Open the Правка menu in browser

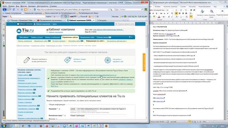(x=11, y=6)
